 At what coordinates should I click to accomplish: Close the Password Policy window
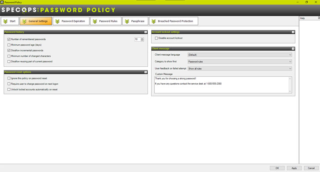(316, 2)
